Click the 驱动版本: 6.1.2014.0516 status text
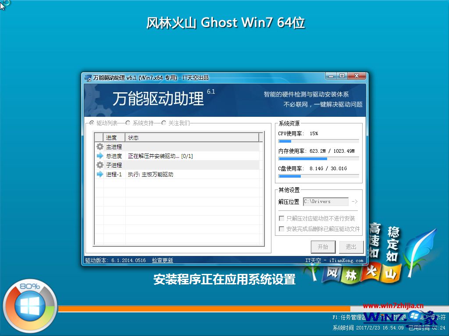449x336 pixels. [x=115, y=260]
